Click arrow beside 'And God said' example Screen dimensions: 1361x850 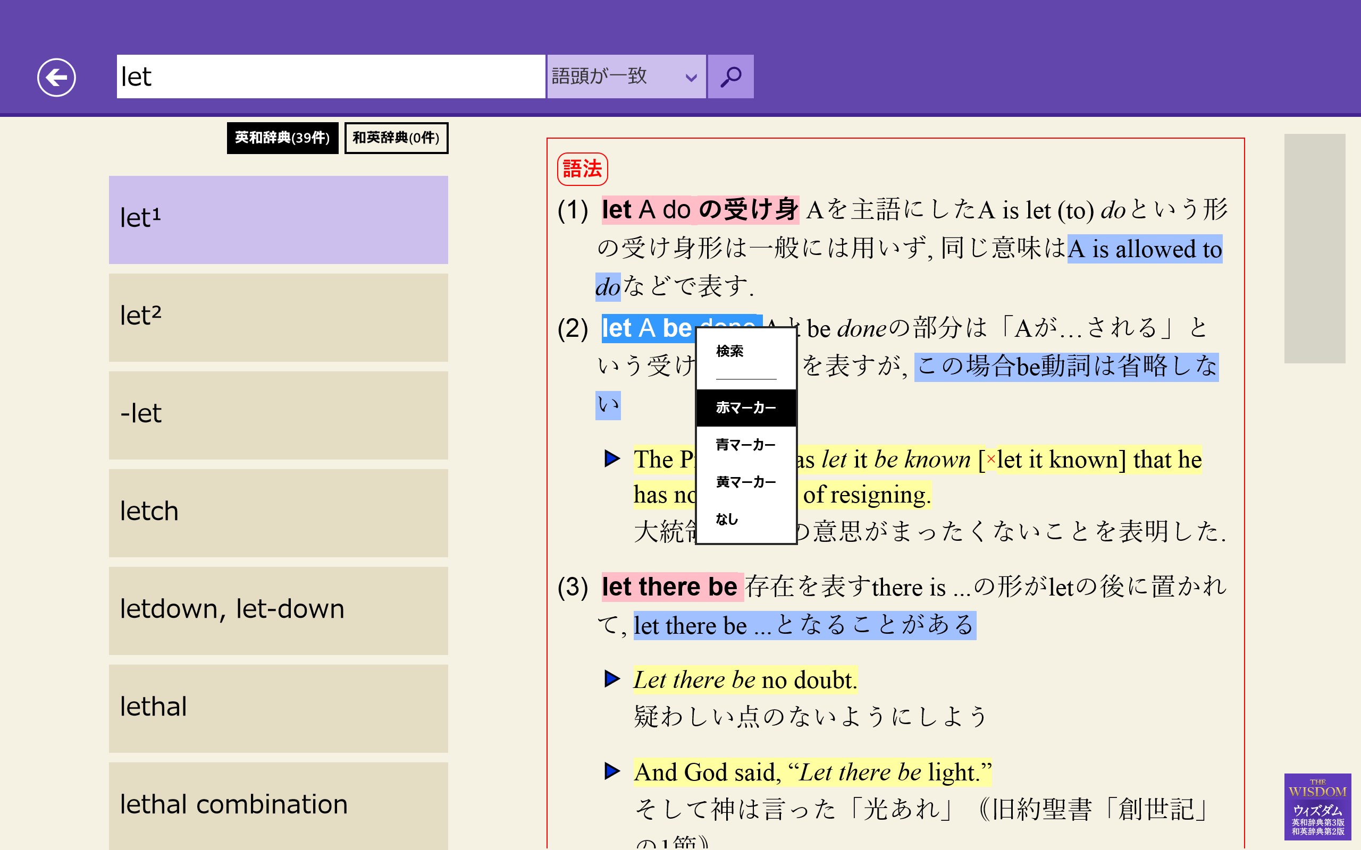(612, 771)
